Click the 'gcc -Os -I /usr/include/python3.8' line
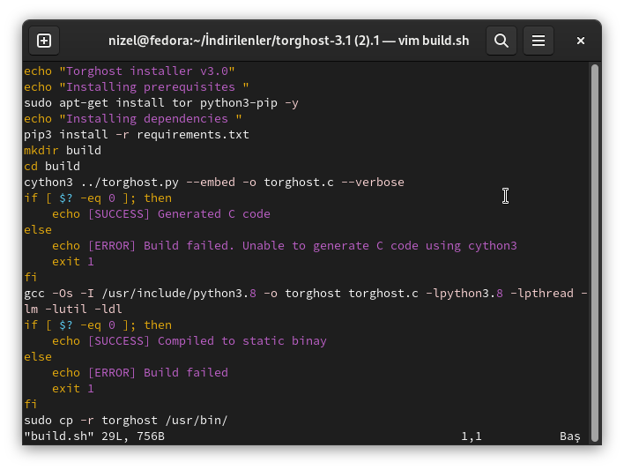This screenshot has width=624, height=470. tap(306, 294)
